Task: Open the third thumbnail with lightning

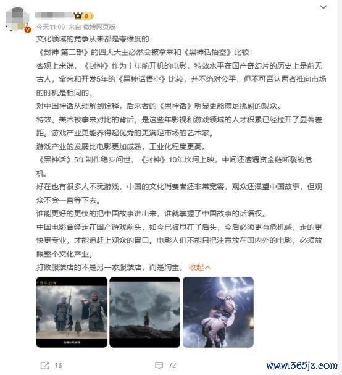Action: (x=218, y=312)
